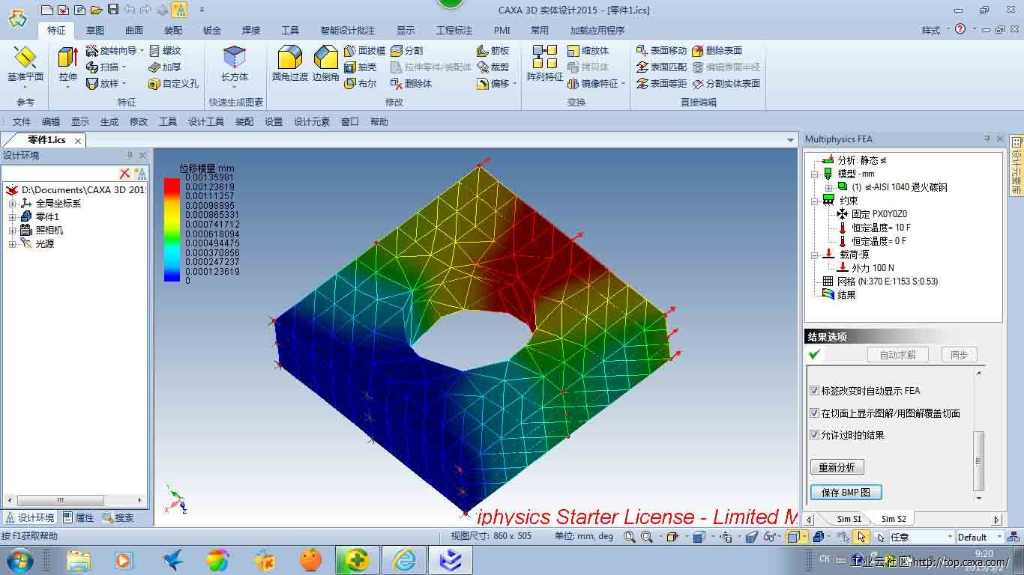Click the save icon in quick access toolbar
1024x575 pixels.
point(113,10)
